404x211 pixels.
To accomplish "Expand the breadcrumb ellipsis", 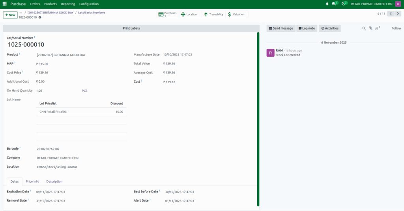I will [21, 13].
